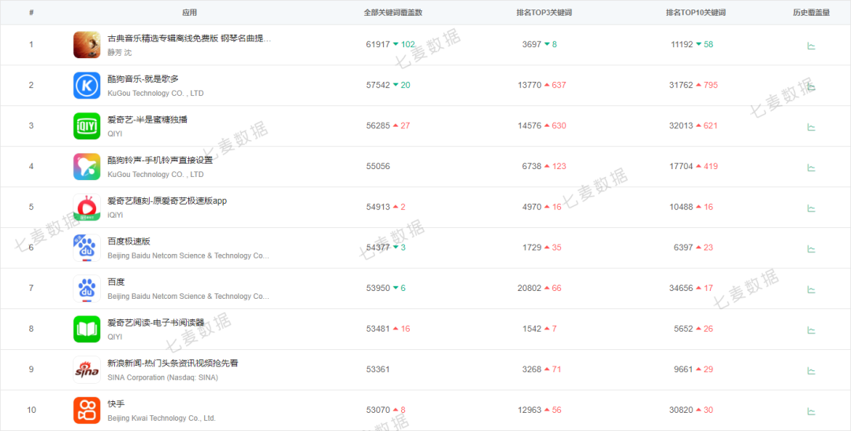
Task: Open app title 爱奇艺阅读-电子书阅读器
Action: pyautogui.click(x=156, y=322)
